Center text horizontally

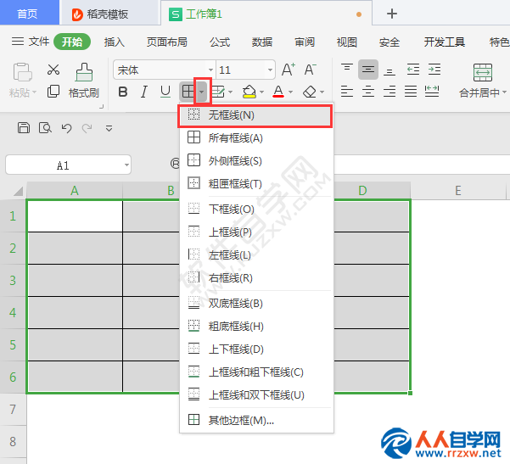368,92
